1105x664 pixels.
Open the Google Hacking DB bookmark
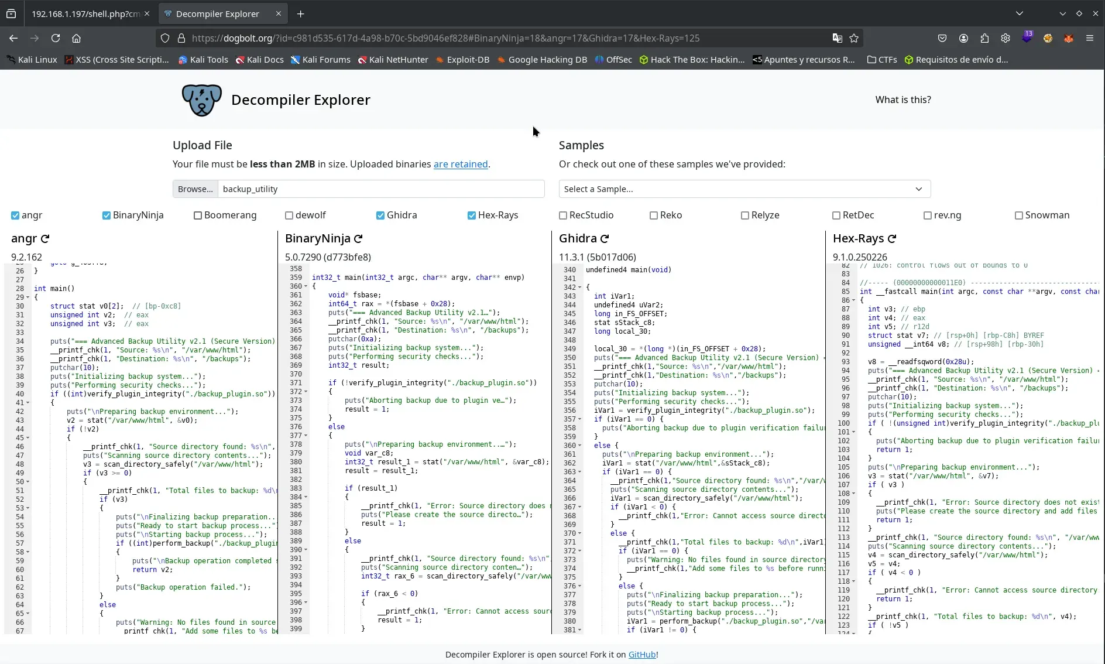[542, 60]
